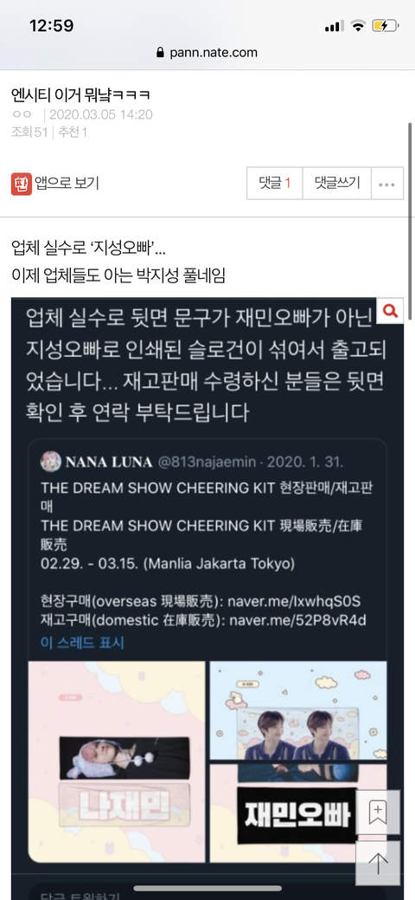
Task: Tap the Wi-Fi status icon
Action: 358,26
